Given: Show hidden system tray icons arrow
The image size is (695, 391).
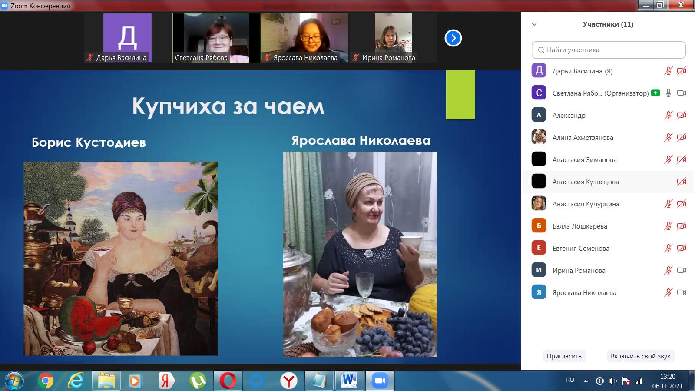Looking at the screenshot, I should (586, 381).
